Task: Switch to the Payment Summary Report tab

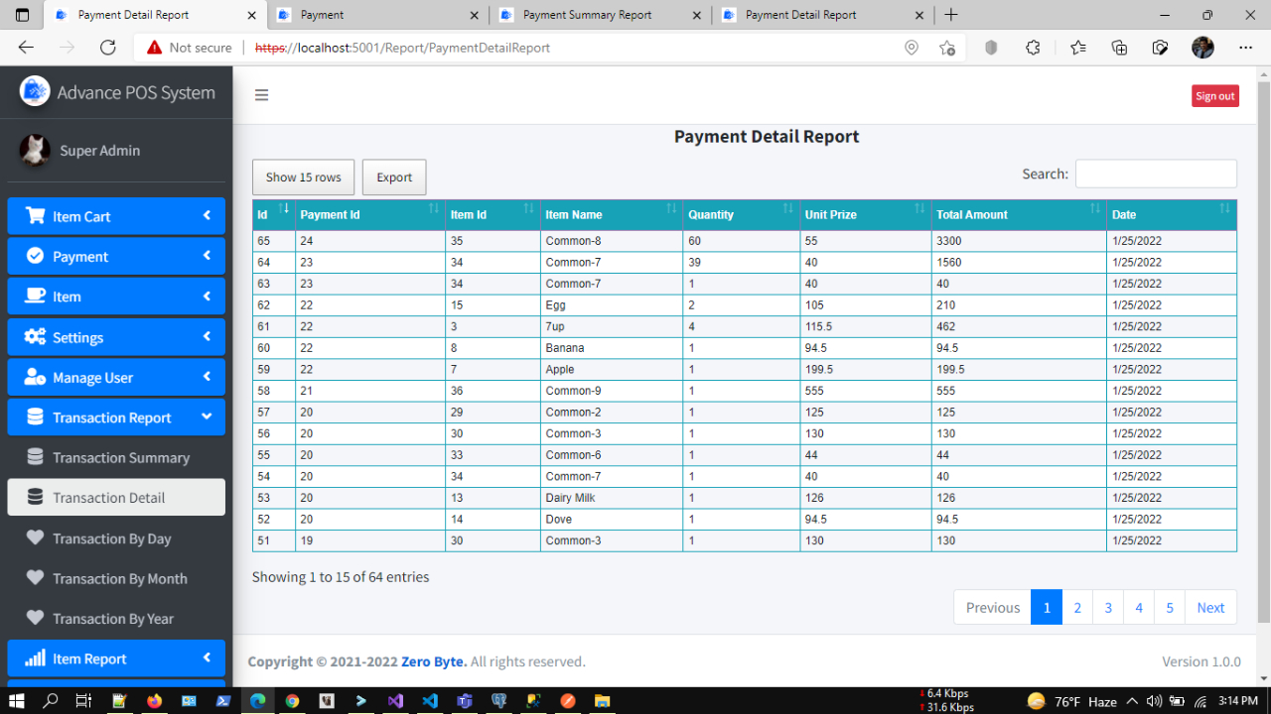Action: pyautogui.click(x=586, y=14)
